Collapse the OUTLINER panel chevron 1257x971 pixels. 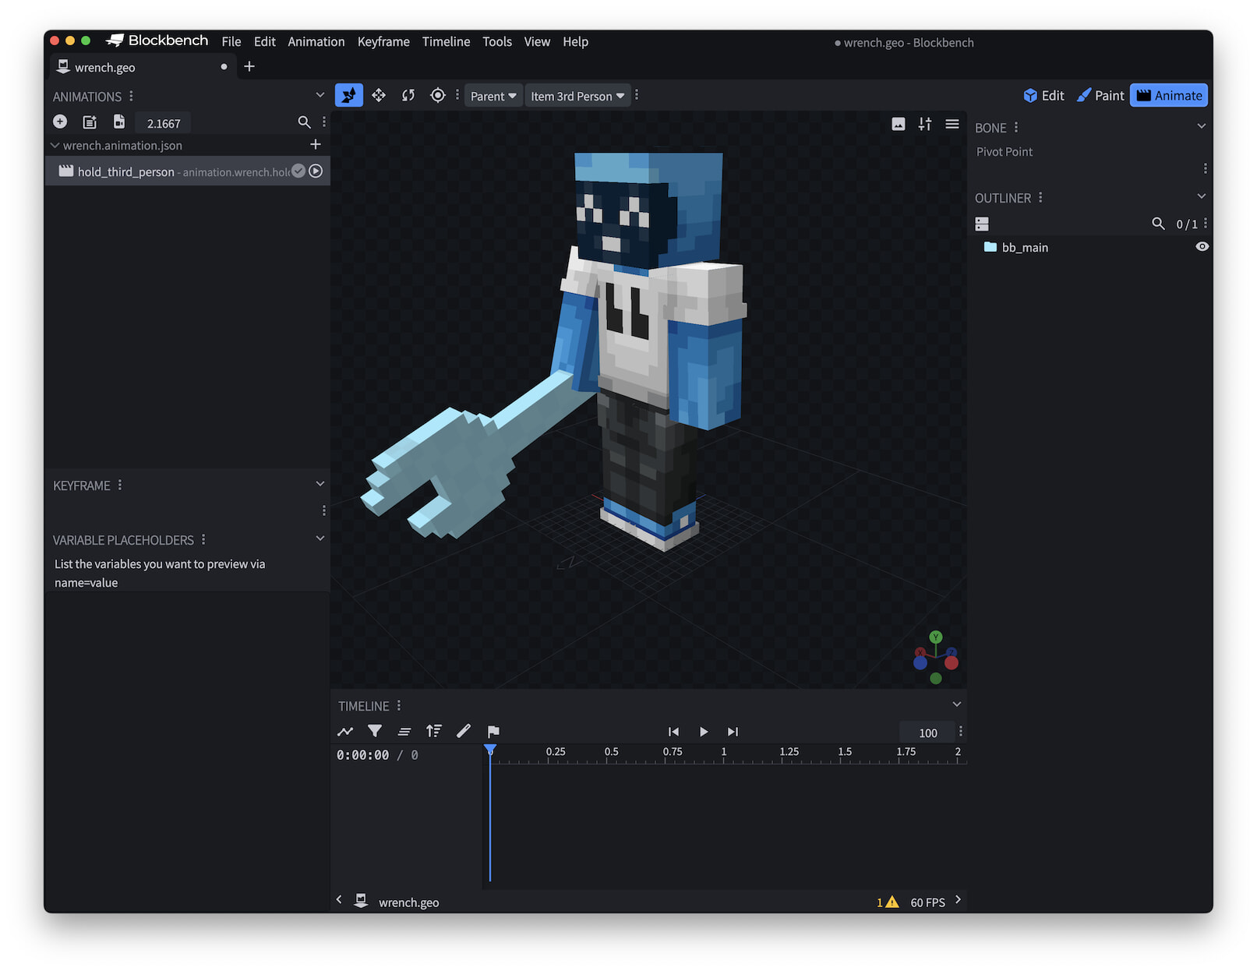(x=1201, y=196)
